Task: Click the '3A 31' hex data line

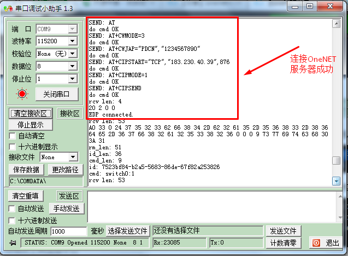Action: point(97,141)
